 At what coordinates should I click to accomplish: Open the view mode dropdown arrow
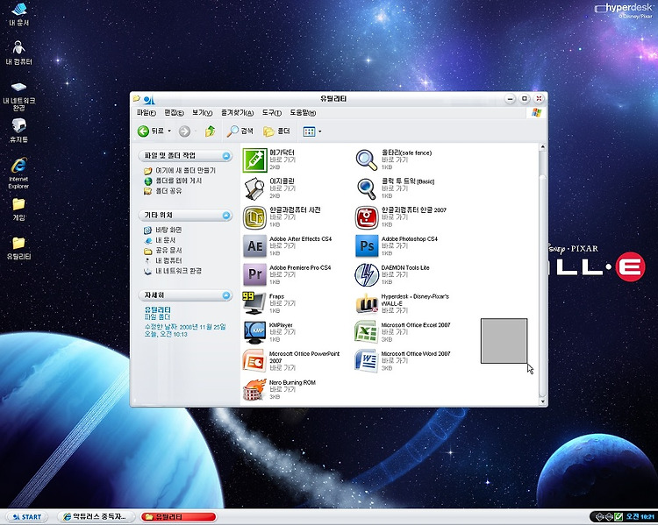pyautogui.click(x=319, y=131)
